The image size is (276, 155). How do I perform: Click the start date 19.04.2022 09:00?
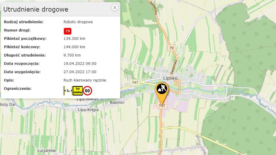coord(80,64)
